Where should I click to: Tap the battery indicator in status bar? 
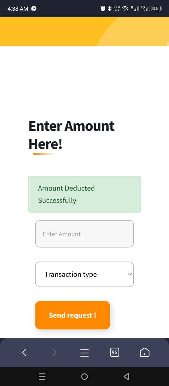click(156, 8)
